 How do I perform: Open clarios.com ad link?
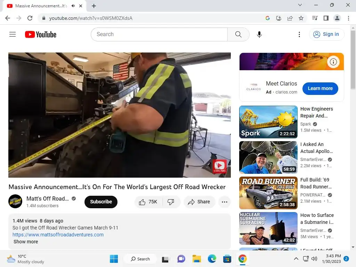(x=286, y=92)
